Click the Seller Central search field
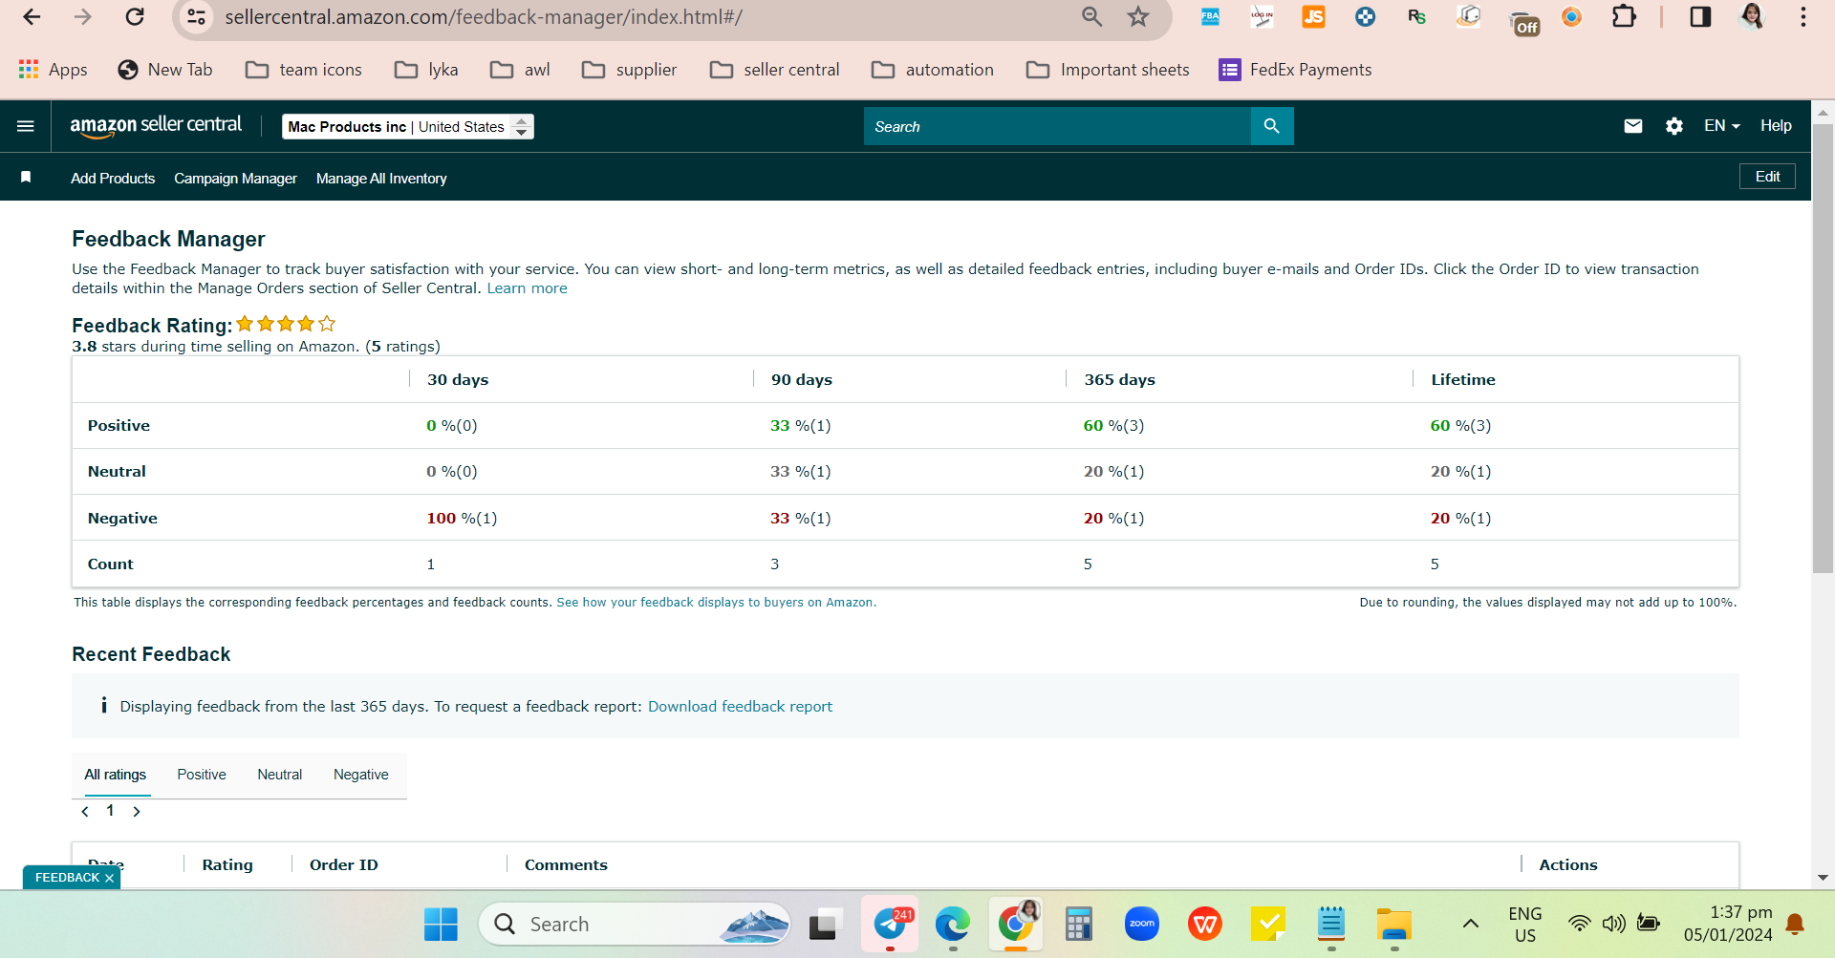Image resolution: width=1835 pixels, height=958 pixels. [1057, 126]
